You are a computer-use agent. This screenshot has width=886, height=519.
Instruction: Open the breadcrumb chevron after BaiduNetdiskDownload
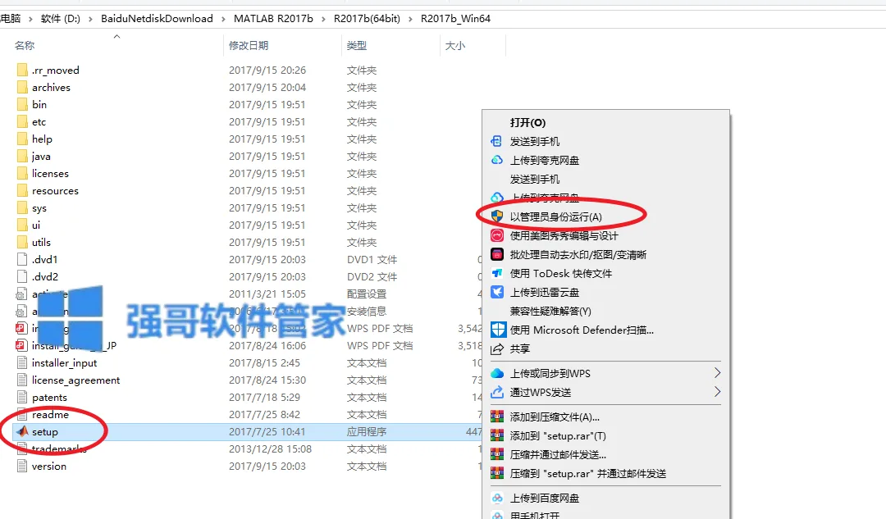[223, 19]
